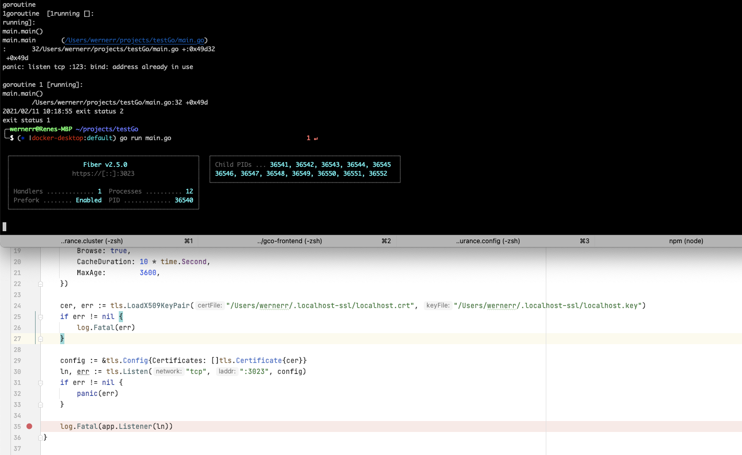This screenshot has height=455, width=742.
Task: Click the underlined err variable on line 30
Action: tap(83, 371)
